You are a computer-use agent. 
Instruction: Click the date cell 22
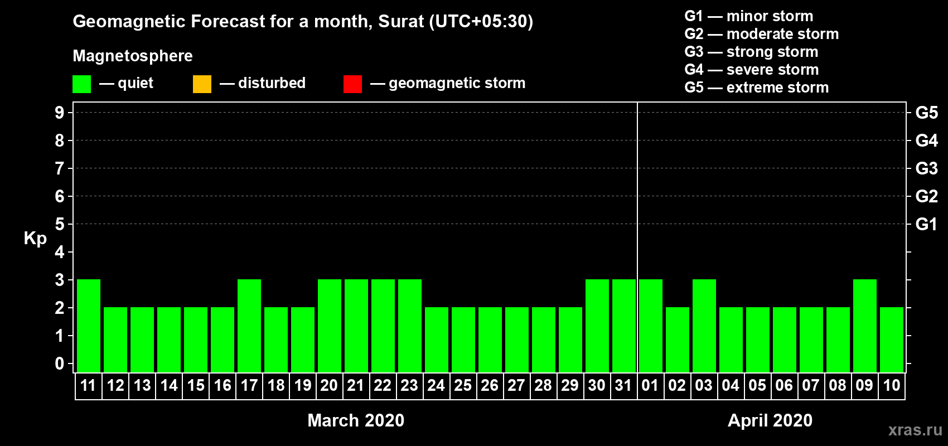click(x=383, y=386)
